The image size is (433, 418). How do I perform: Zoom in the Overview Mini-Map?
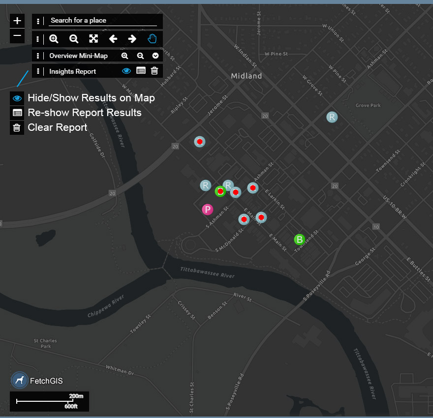click(x=125, y=56)
